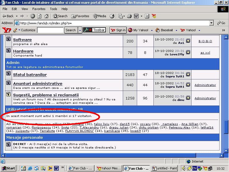The height and width of the screenshot is (172, 229).
Task: Open the Search pane in toolbar
Action: click(x=60, y=16)
